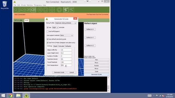
Task: Click the console scrollbar down arrow
Action: click(108, 91)
